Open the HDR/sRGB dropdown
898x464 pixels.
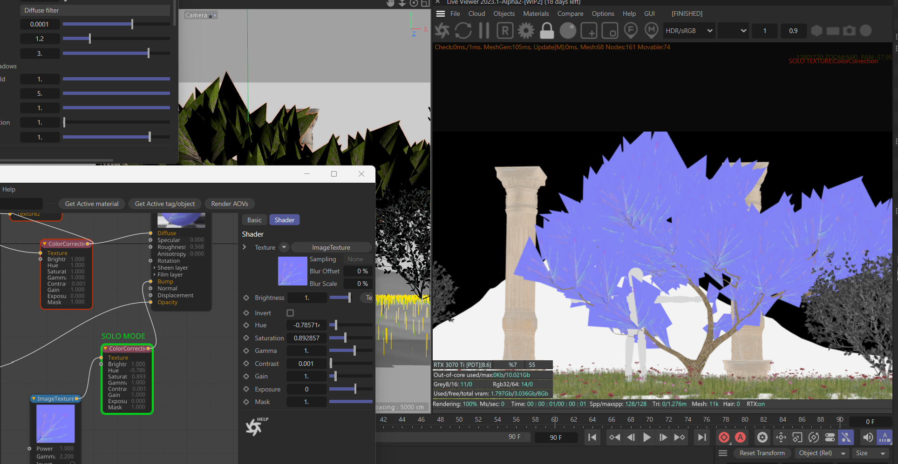[x=689, y=31]
